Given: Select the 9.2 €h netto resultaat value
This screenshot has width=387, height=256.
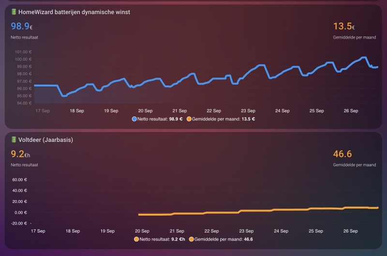Looking at the screenshot, I should (x=20, y=154).
